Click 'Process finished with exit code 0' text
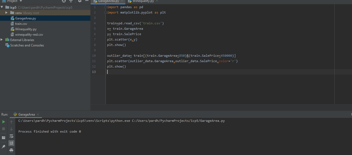Screen dimensions: 352x155 [50, 132]
